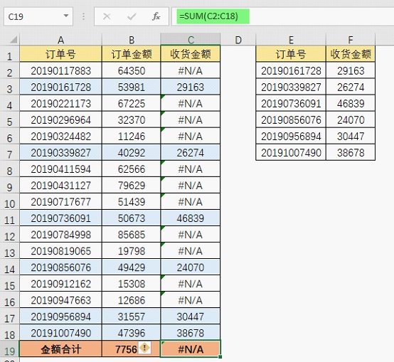Select cell A7 containing 20190339827
Viewport: 394px width, 362px height.
pyautogui.click(x=61, y=152)
